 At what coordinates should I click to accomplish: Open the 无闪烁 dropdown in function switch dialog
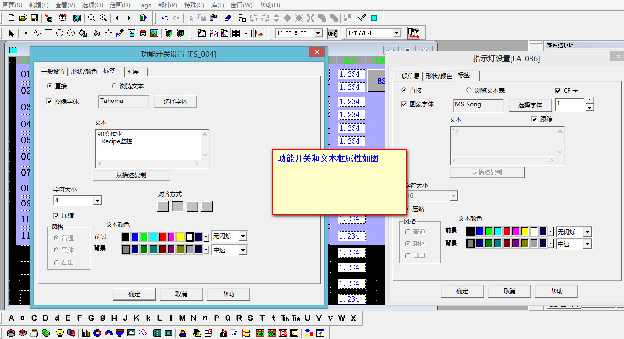point(243,236)
